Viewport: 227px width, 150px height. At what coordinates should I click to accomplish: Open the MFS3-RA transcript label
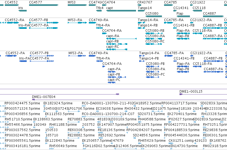pyautogui.click(x=75, y=20)
